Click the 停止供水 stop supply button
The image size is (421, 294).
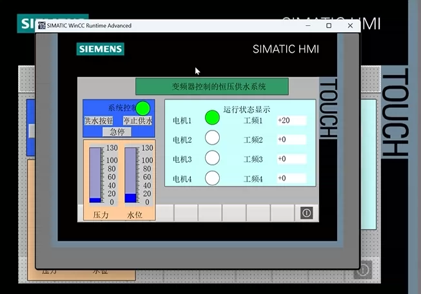click(138, 121)
